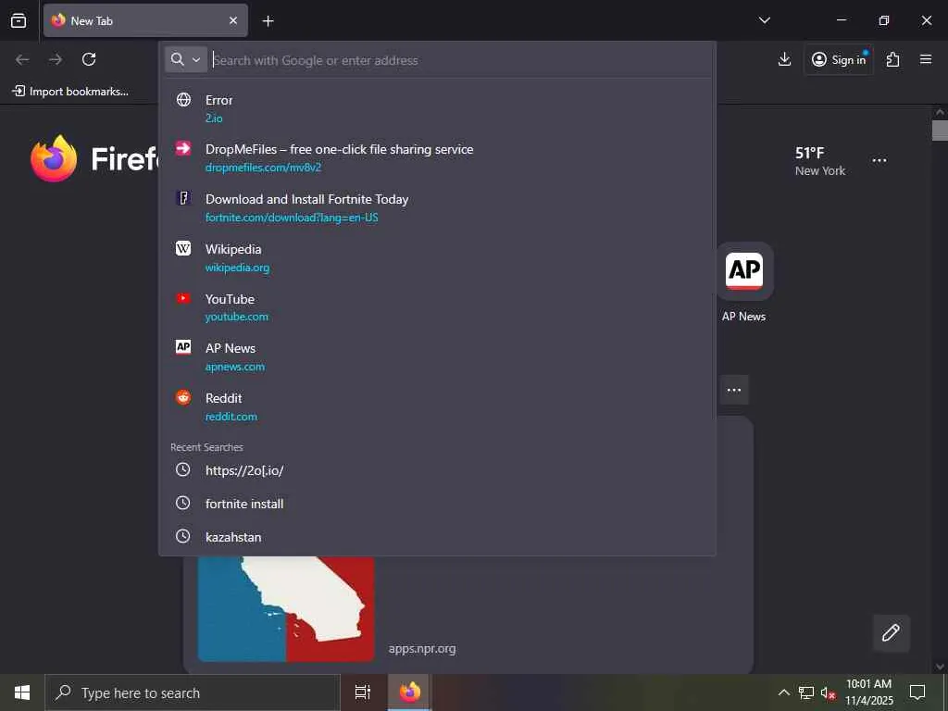Open the apps.npr.org story thumbnail
Viewport: 948px width, 711px height.
tap(286, 609)
